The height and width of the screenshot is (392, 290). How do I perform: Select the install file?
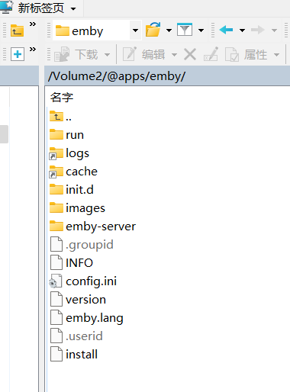pyautogui.click(x=73, y=355)
